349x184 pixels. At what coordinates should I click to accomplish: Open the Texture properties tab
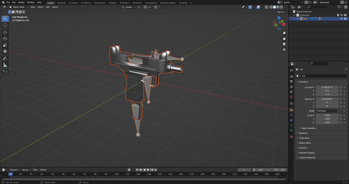(x=291, y=137)
